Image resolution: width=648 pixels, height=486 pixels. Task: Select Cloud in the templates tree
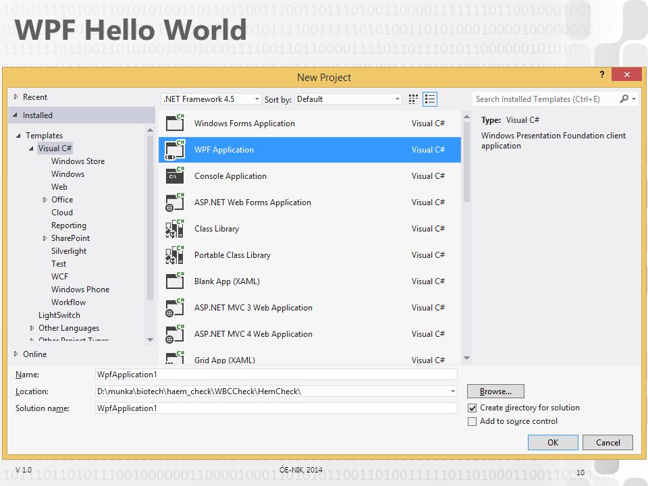(62, 213)
